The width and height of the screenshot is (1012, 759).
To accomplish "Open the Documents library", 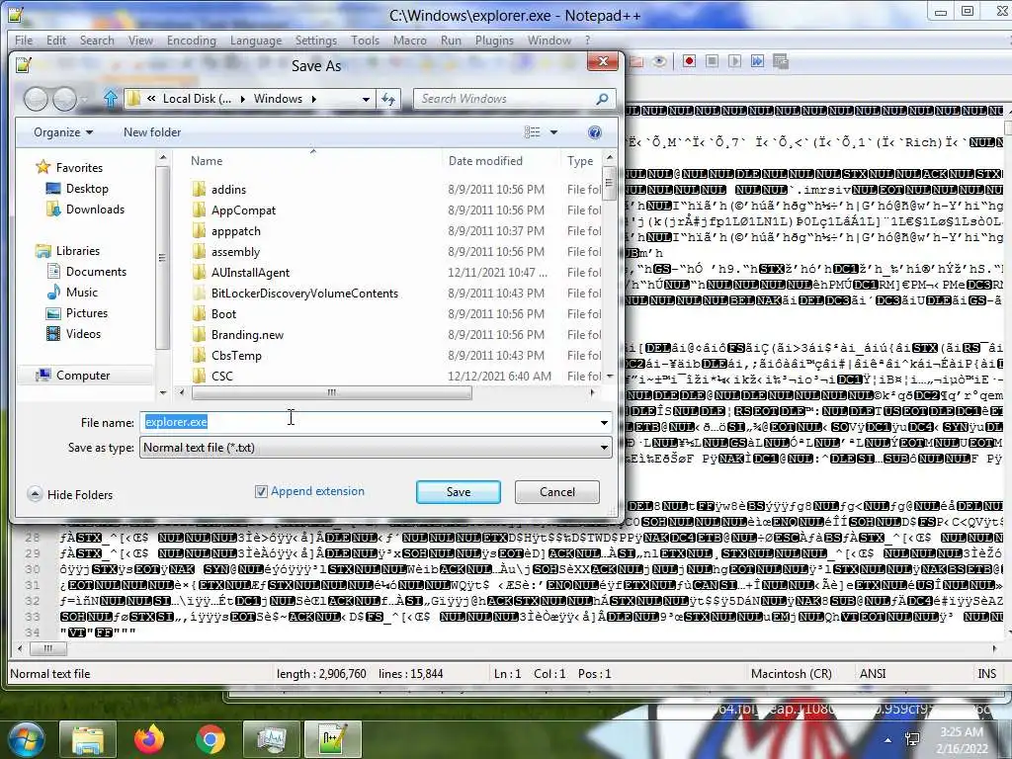I will pyautogui.click(x=96, y=272).
